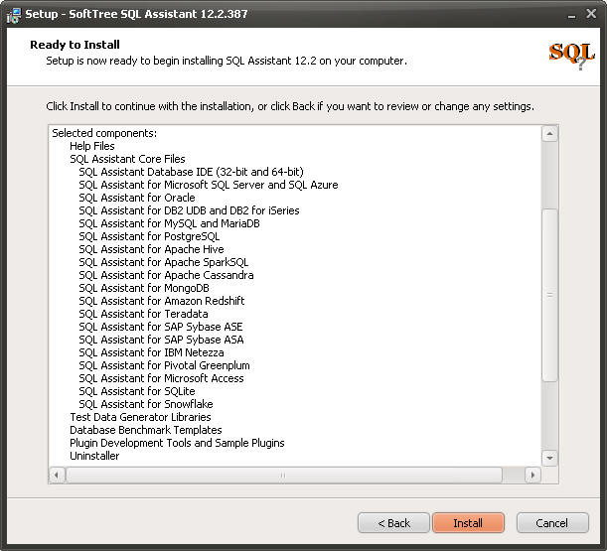Click 'SQL Assistant for SAP Sybase ASE'
The image size is (607, 551).
click(x=161, y=327)
